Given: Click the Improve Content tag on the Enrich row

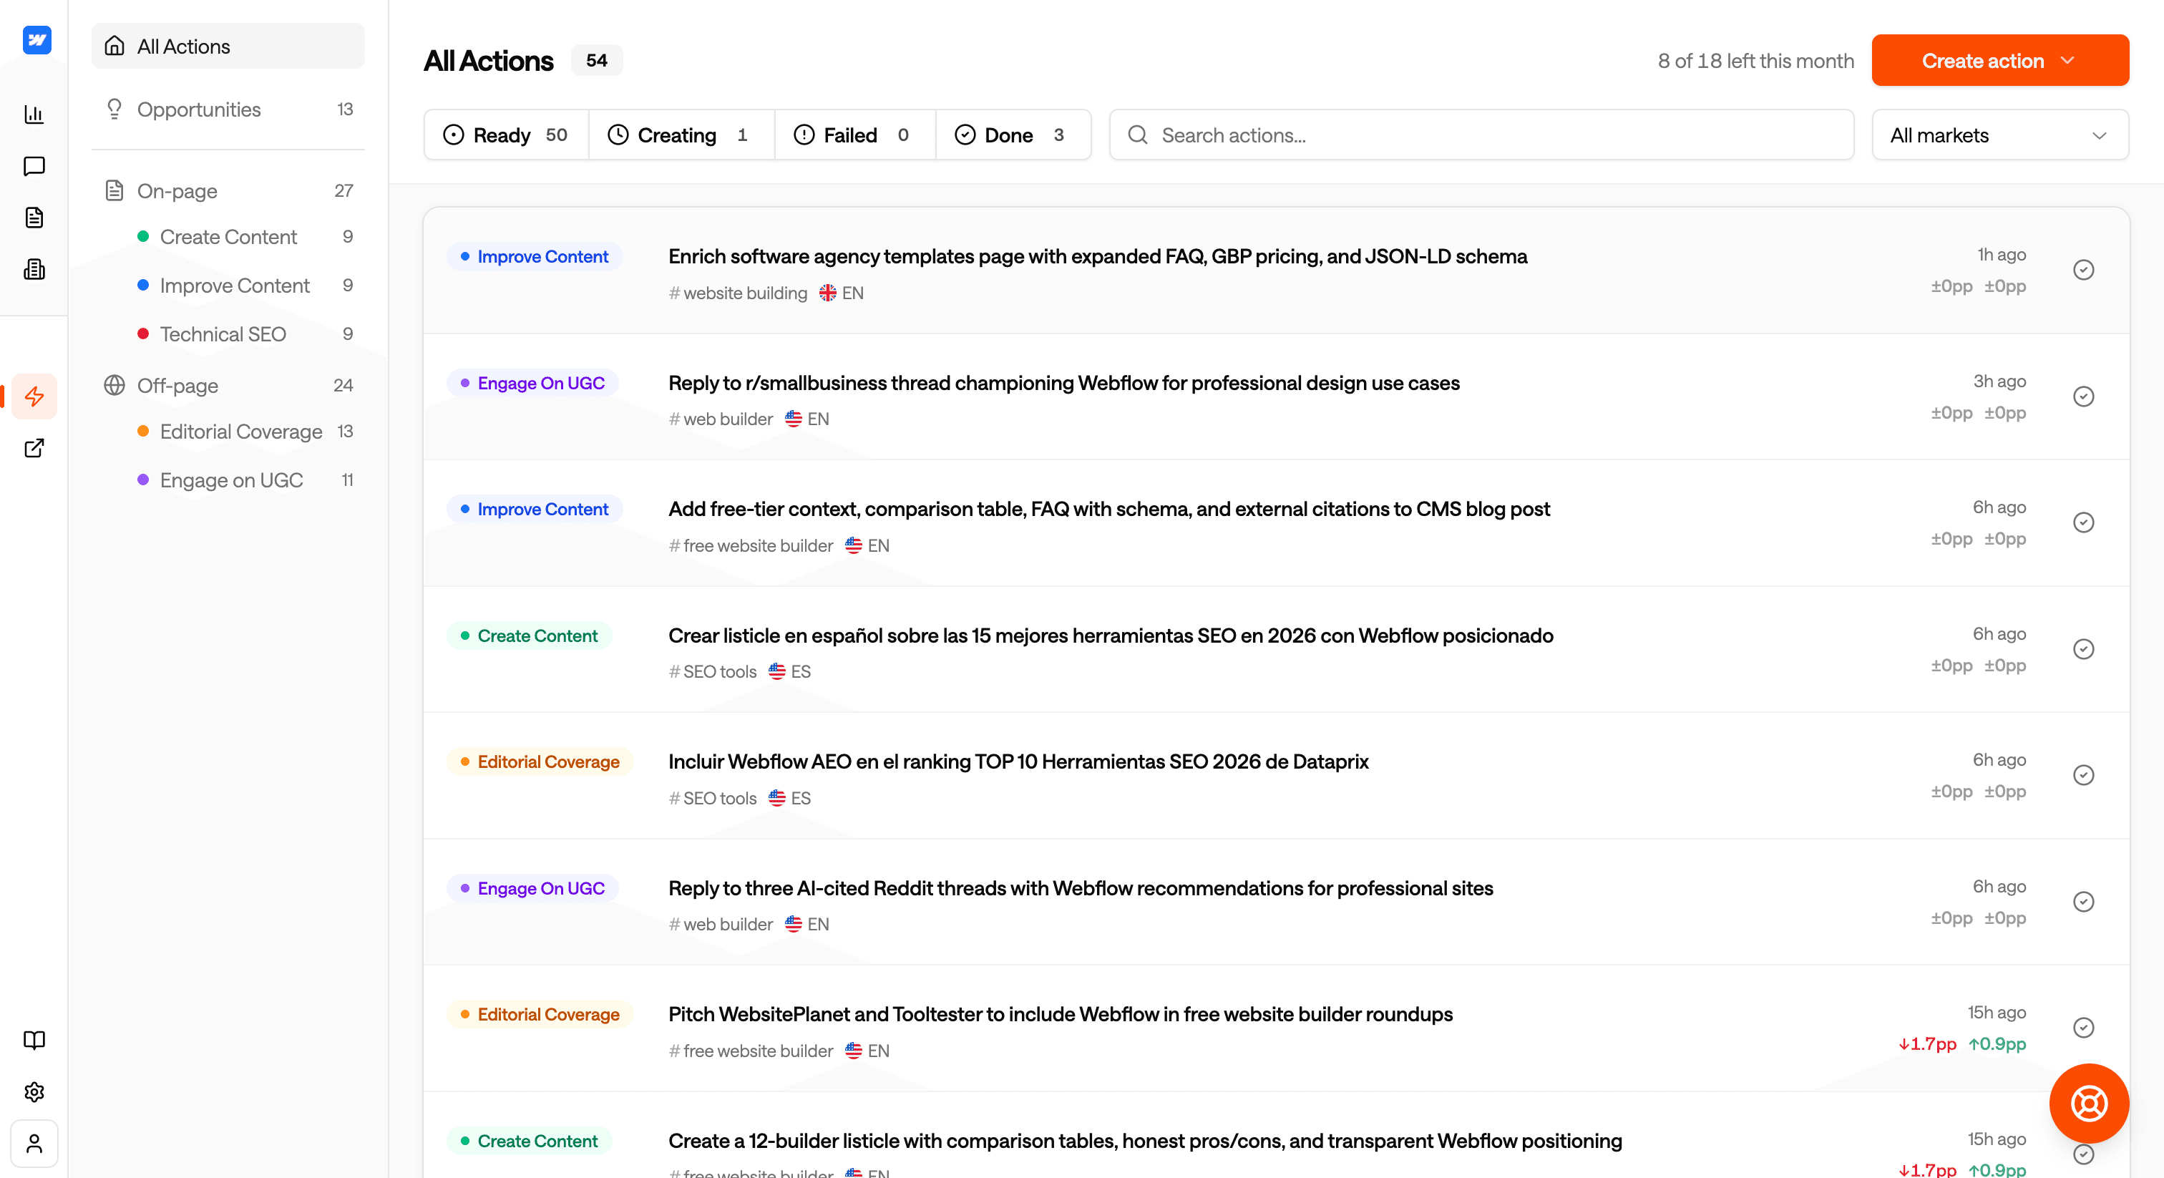Looking at the screenshot, I should [x=535, y=256].
